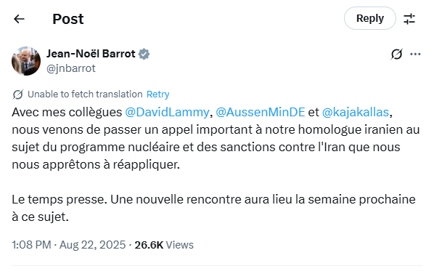Click the Reply button
Image resolution: width=434 pixels, height=274 pixels.
370,18
